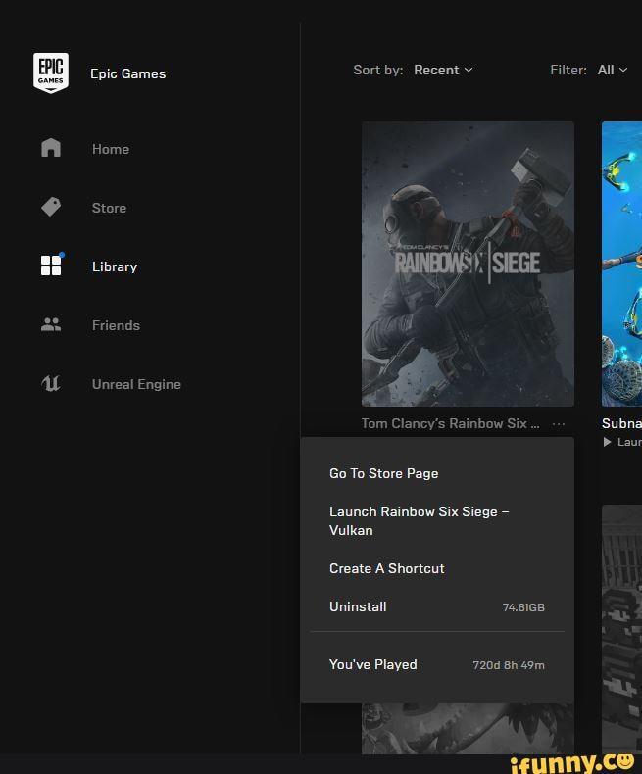Go to the Home section
Viewport: 642px width, 774px height.
click(x=111, y=149)
